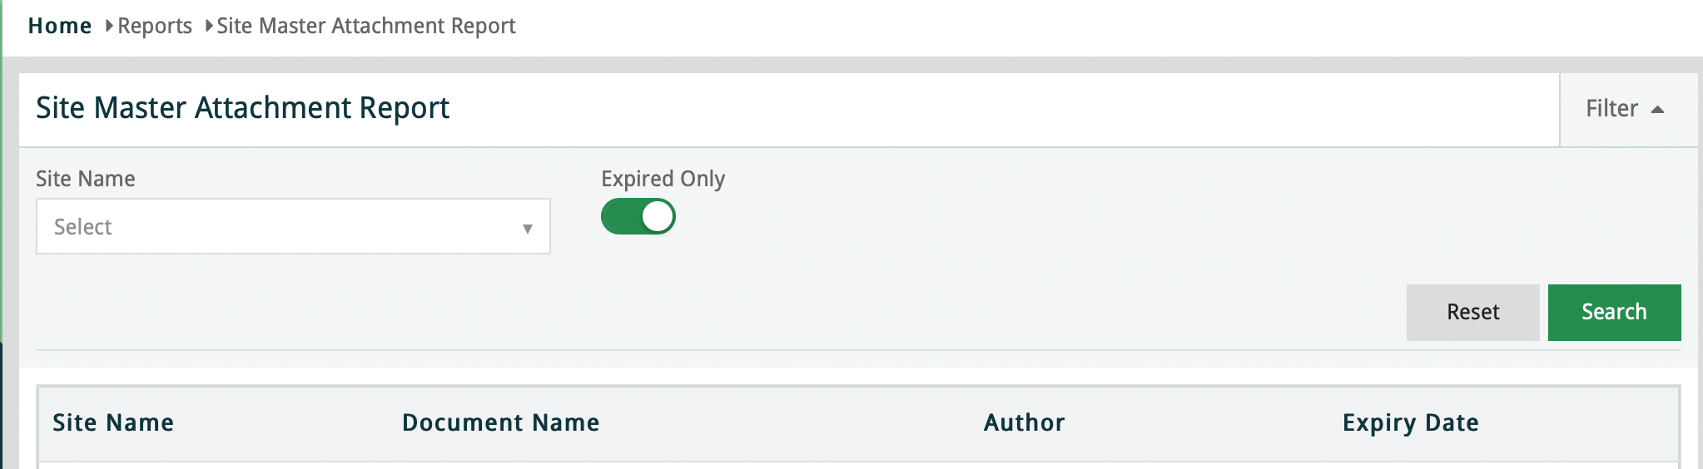The width and height of the screenshot is (1703, 469).
Task: Sort by Site Name column header
Action: click(x=113, y=422)
